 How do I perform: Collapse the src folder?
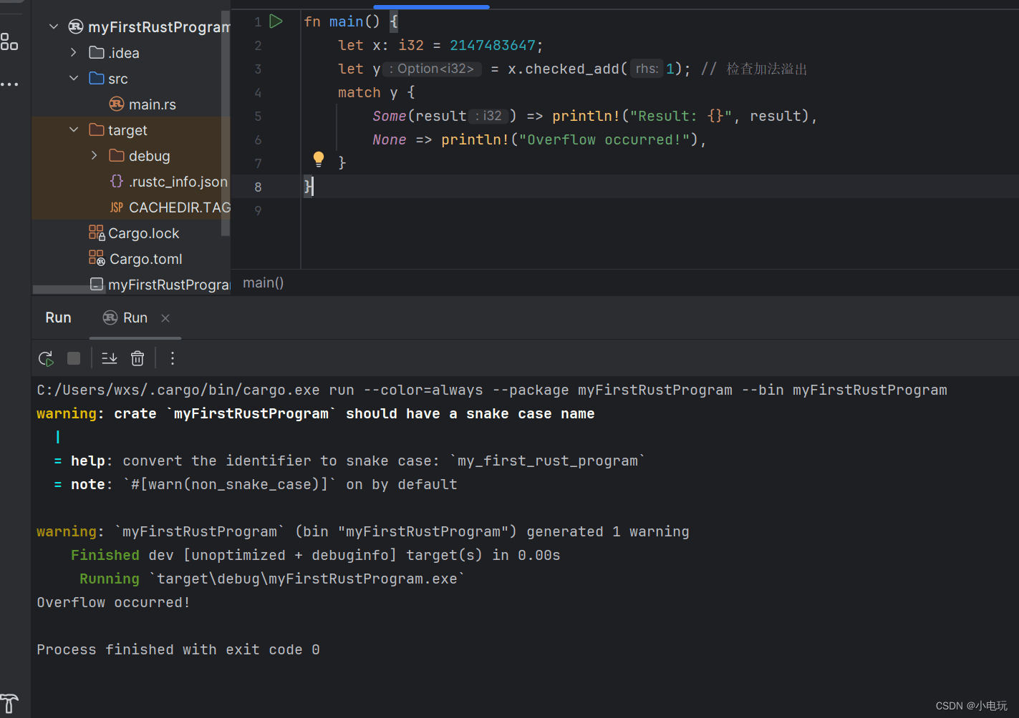pyautogui.click(x=74, y=79)
